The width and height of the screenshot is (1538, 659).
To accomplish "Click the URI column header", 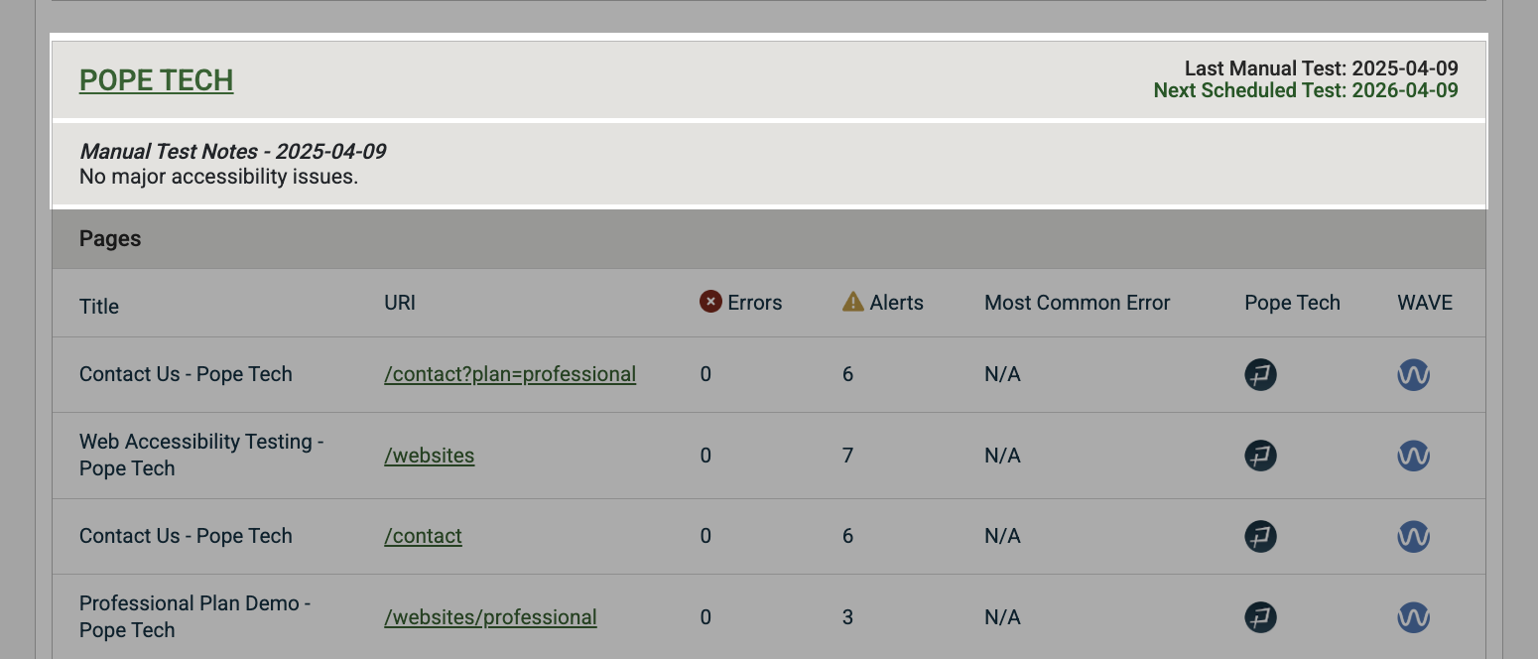I will [x=400, y=303].
